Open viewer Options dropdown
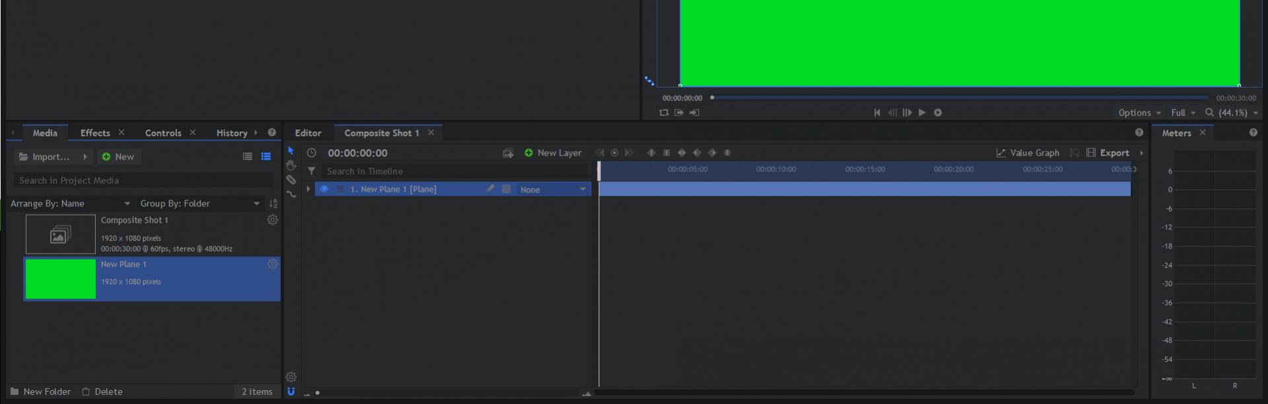1268x404 pixels. [1139, 113]
